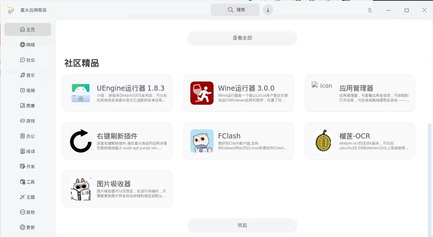The image size is (433, 237).
Task: Open UEngine运行器 1.8.3 title
Action: tap(131, 88)
